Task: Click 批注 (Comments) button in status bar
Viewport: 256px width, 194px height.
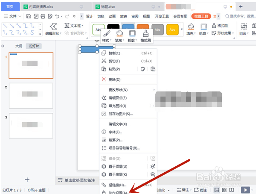Action: [201, 190]
